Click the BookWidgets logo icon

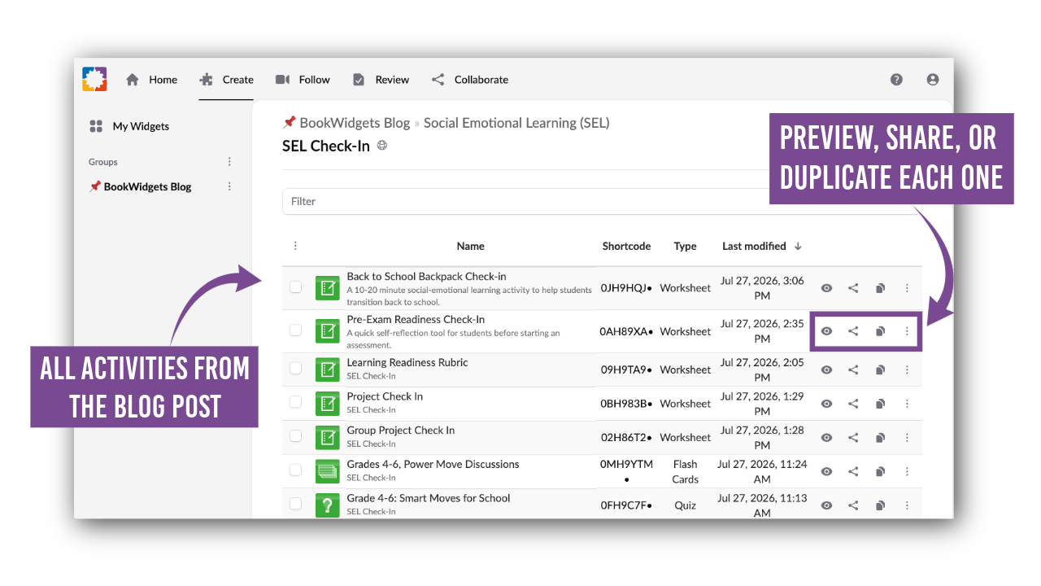point(94,79)
